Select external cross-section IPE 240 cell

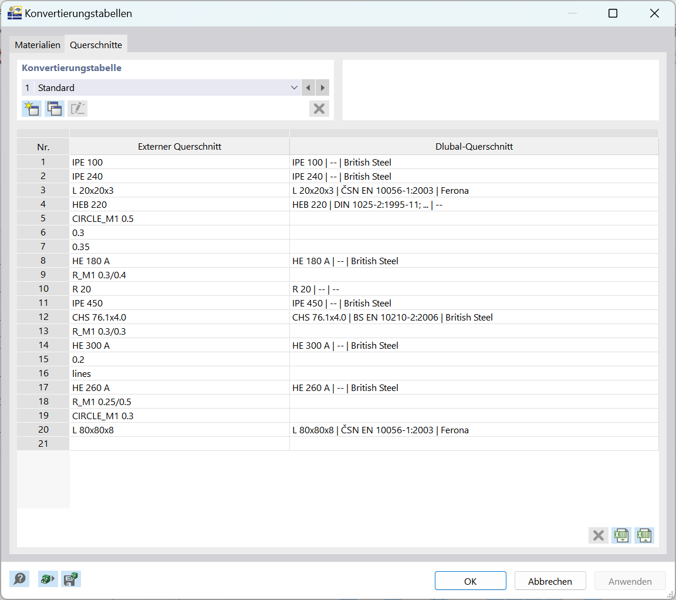(x=180, y=177)
